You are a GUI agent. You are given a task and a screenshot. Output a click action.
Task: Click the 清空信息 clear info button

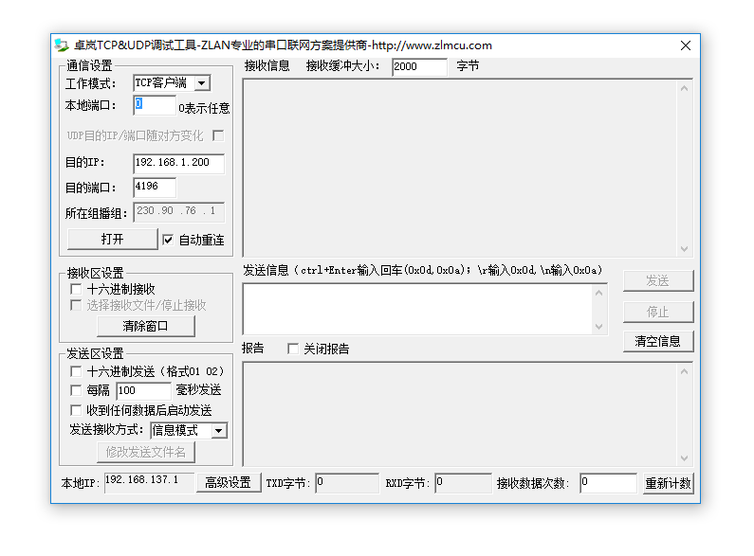(x=658, y=341)
